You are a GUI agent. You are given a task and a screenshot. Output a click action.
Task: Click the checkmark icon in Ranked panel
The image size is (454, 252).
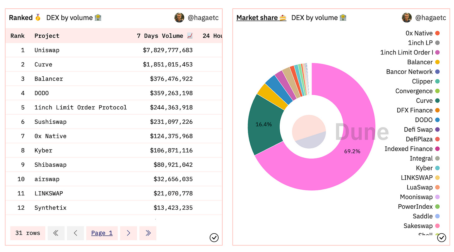(x=214, y=238)
